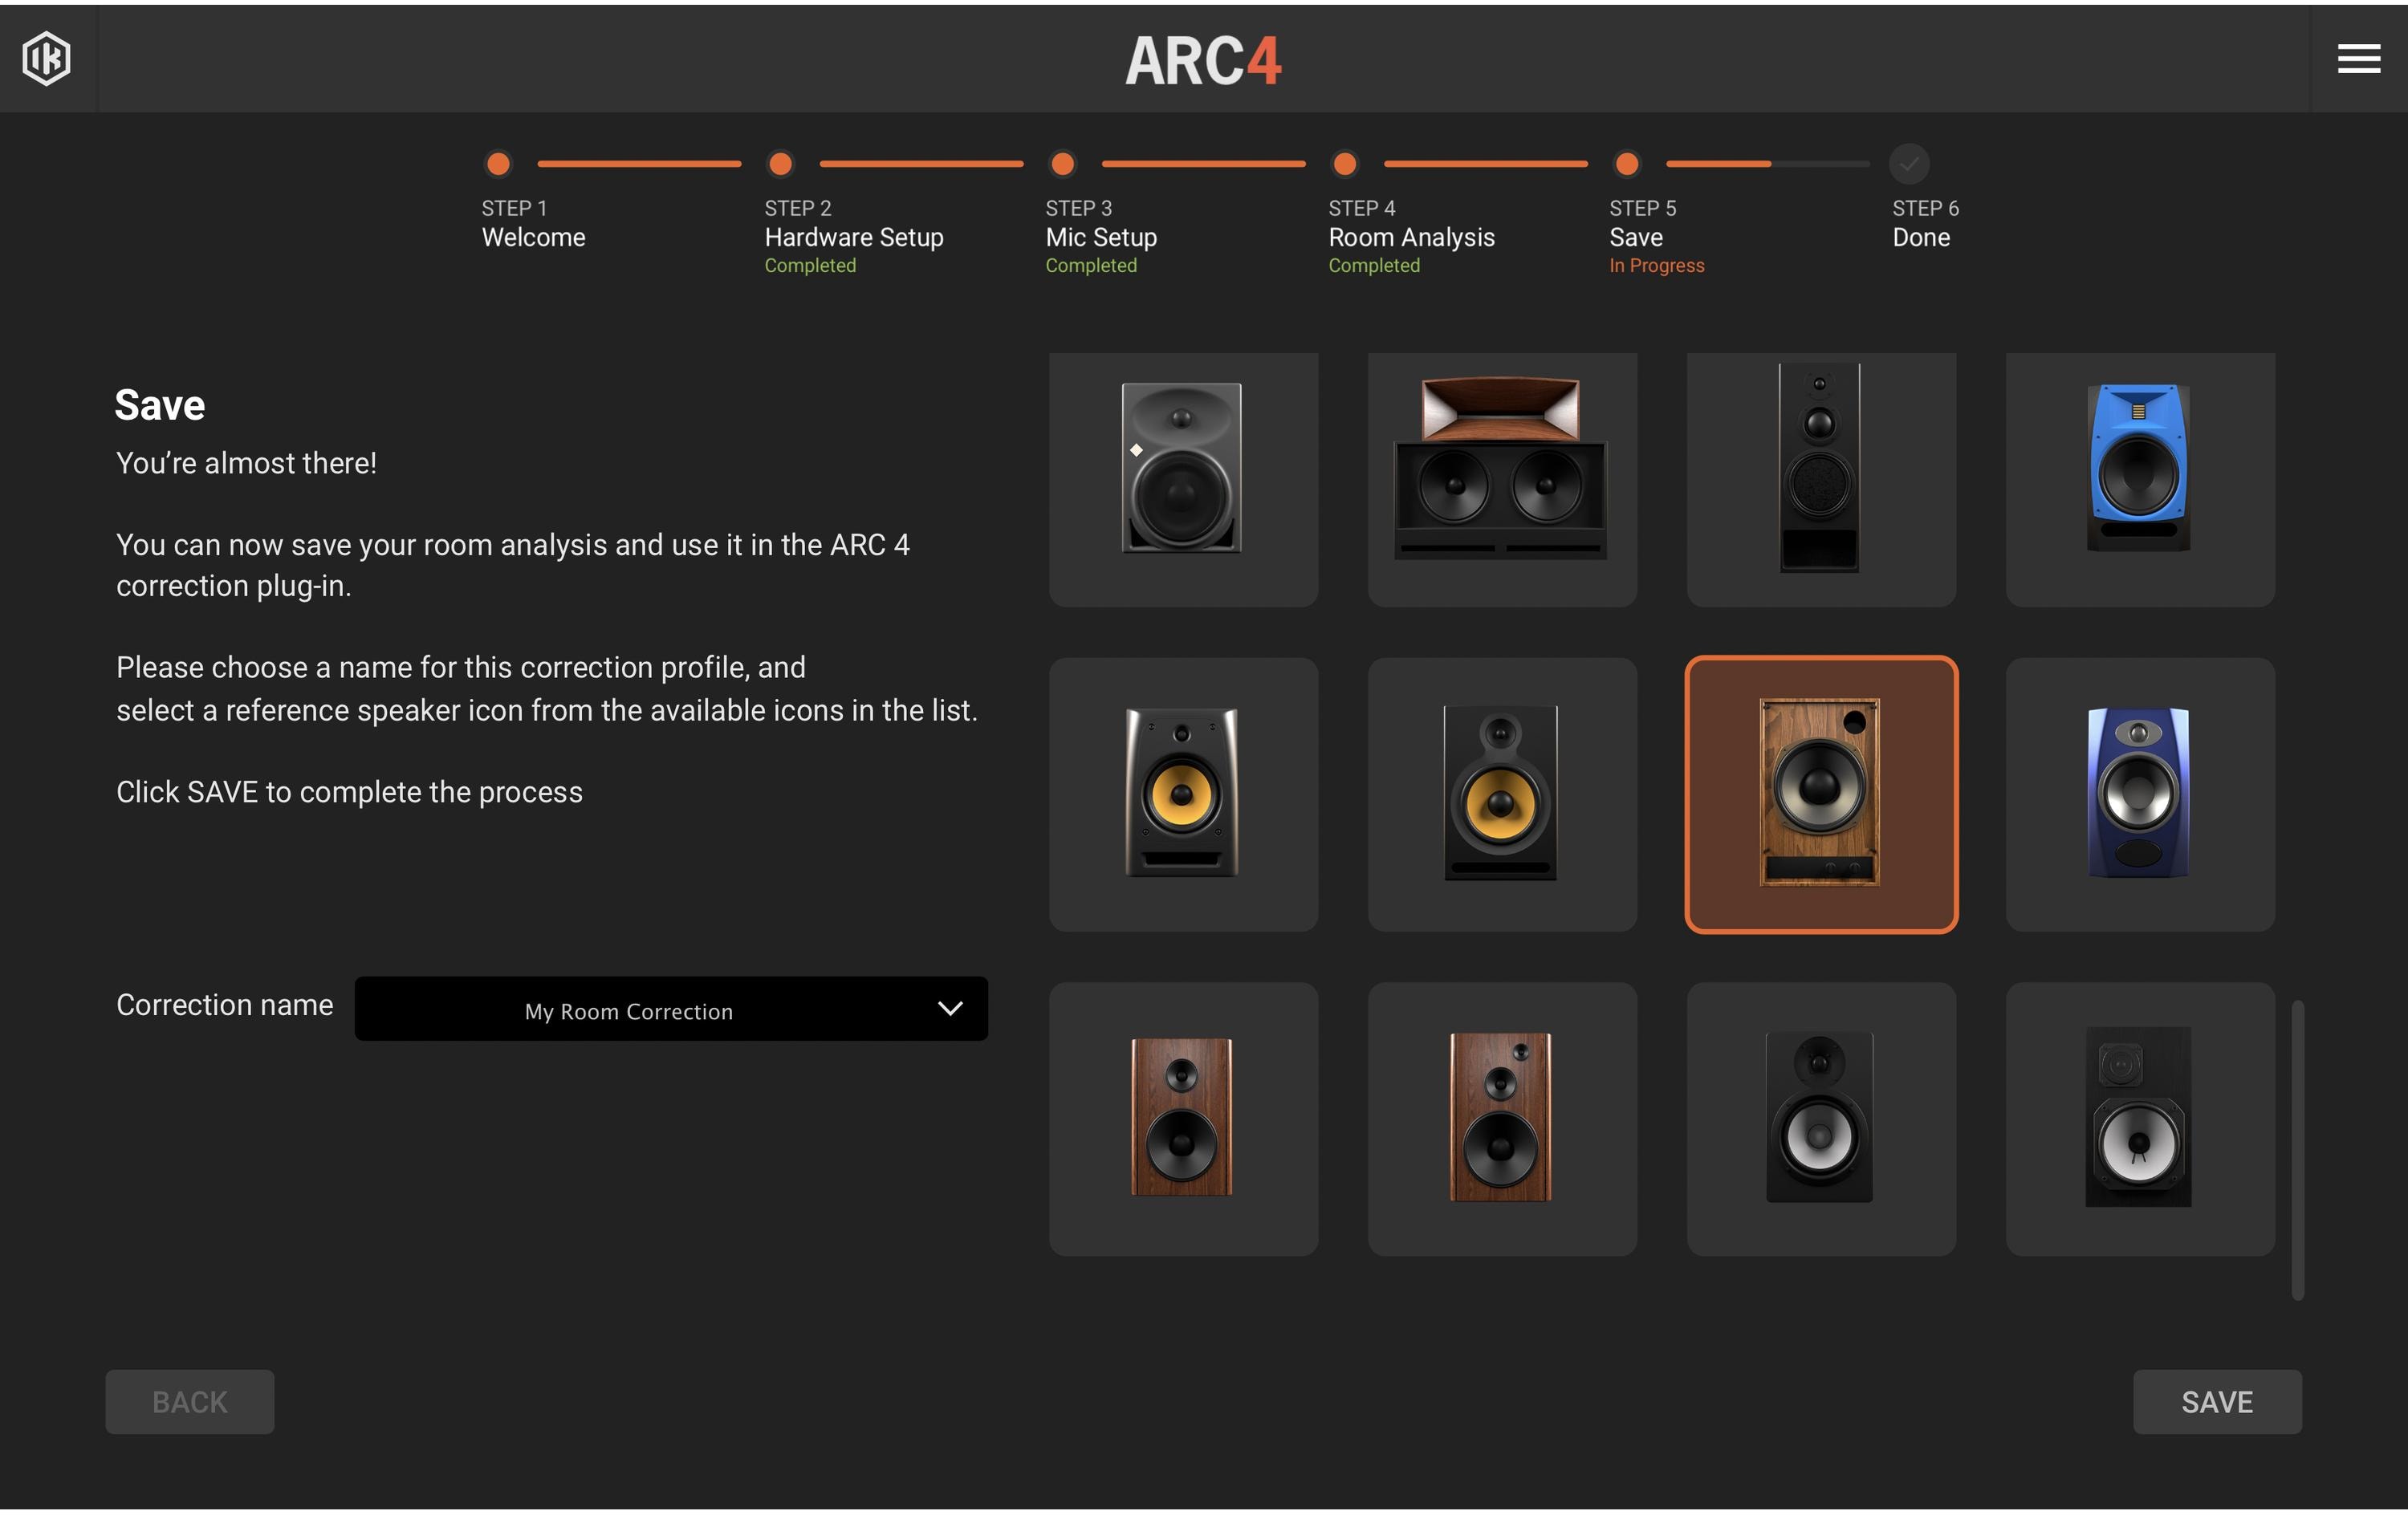
Task: Select the blue ribbon-tweeter speaker icon
Action: [2139, 480]
